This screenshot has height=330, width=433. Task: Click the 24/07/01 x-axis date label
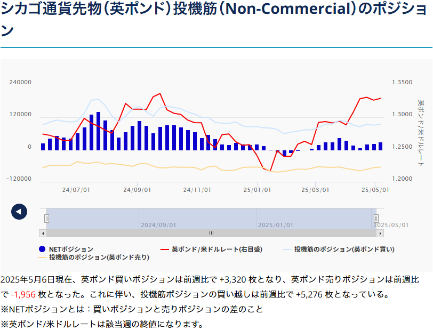(x=76, y=189)
